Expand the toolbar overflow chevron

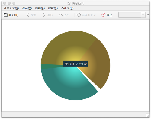[x=148, y=15]
